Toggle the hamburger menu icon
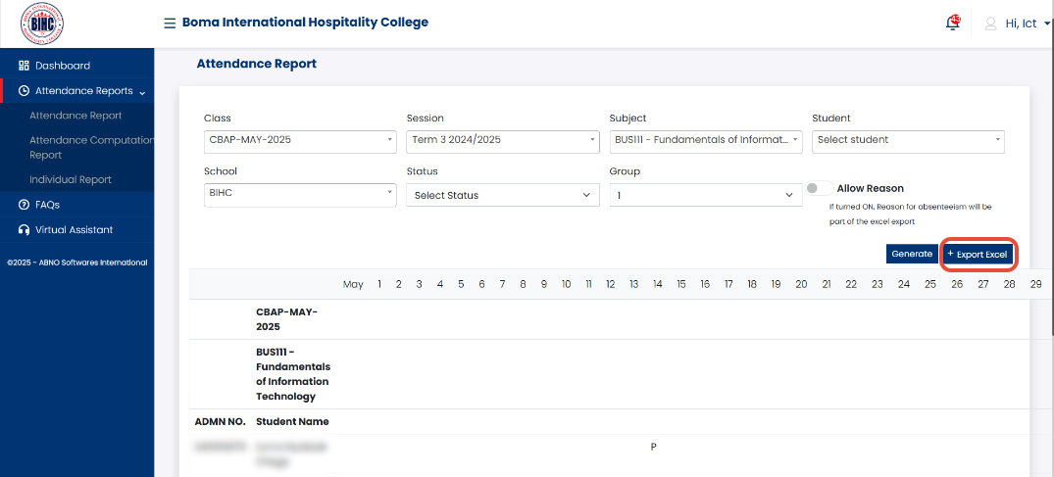 (170, 24)
